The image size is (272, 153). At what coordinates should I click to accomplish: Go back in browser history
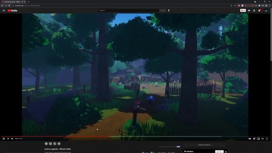[x=2, y=6]
